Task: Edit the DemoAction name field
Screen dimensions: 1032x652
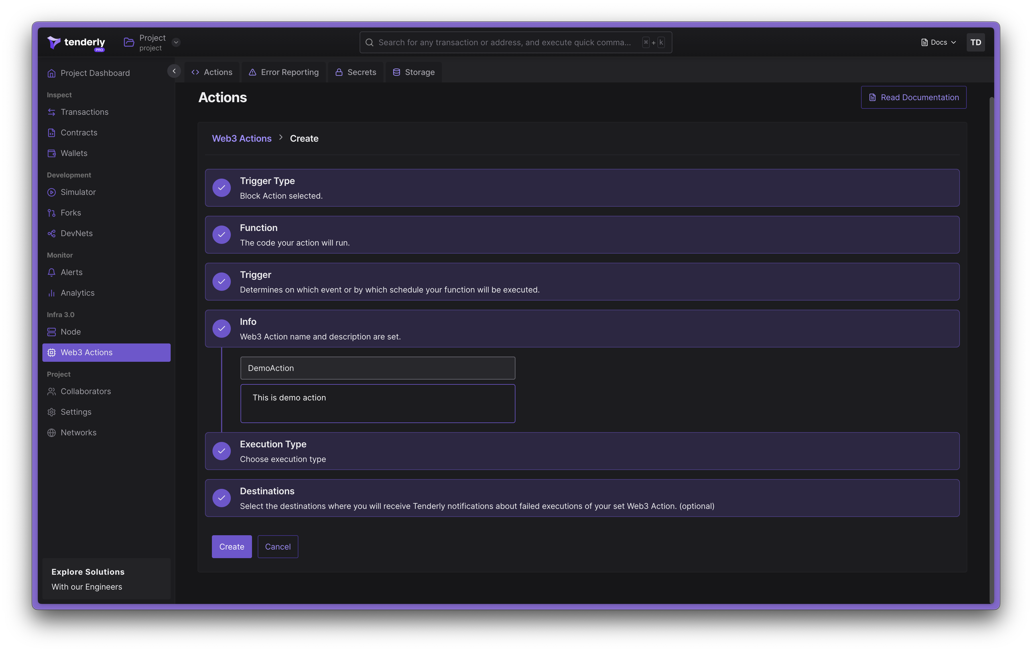Action: [x=378, y=368]
